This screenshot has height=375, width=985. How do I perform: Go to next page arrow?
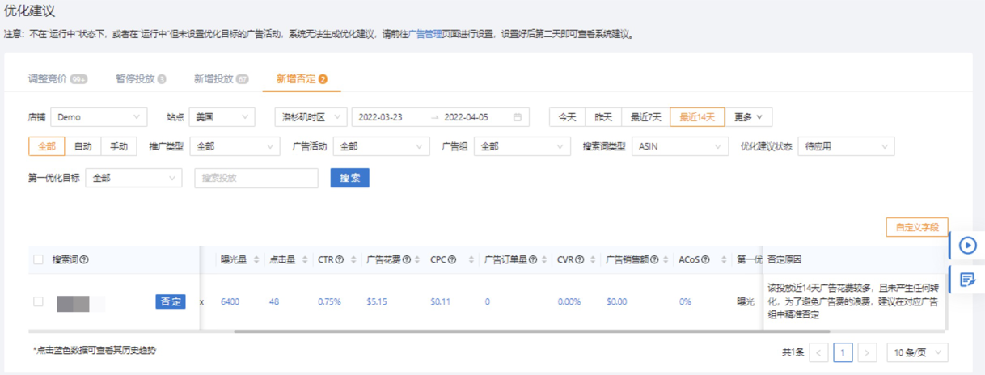pyautogui.click(x=867, y=352)
